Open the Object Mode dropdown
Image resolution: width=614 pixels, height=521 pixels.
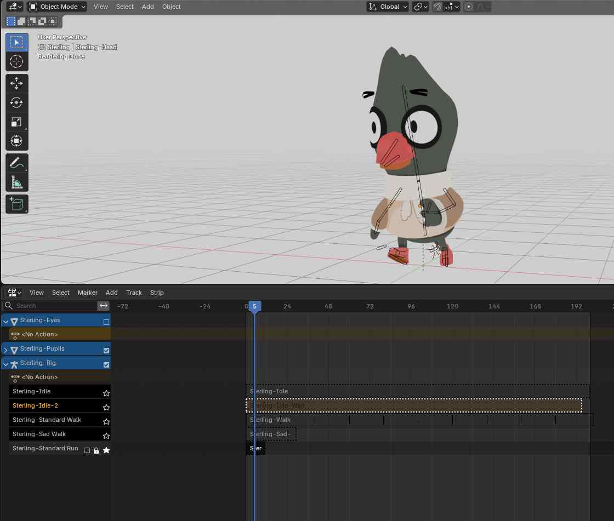[57, 7]
